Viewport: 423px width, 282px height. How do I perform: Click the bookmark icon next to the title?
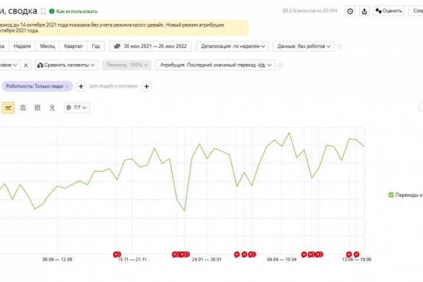point(43,11)
